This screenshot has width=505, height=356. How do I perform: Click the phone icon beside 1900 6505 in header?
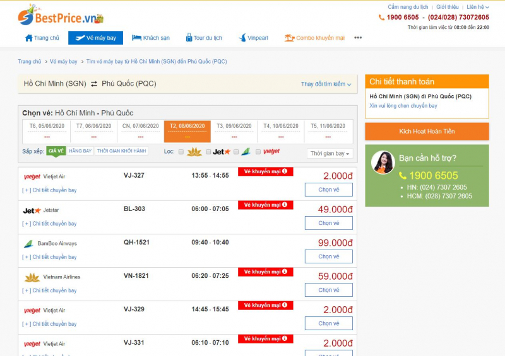[381, 18]
